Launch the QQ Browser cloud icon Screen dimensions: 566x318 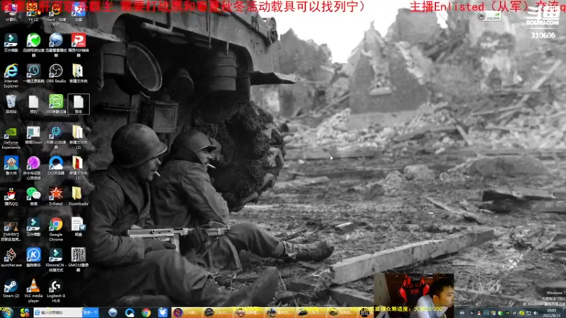tap(56, 165)
